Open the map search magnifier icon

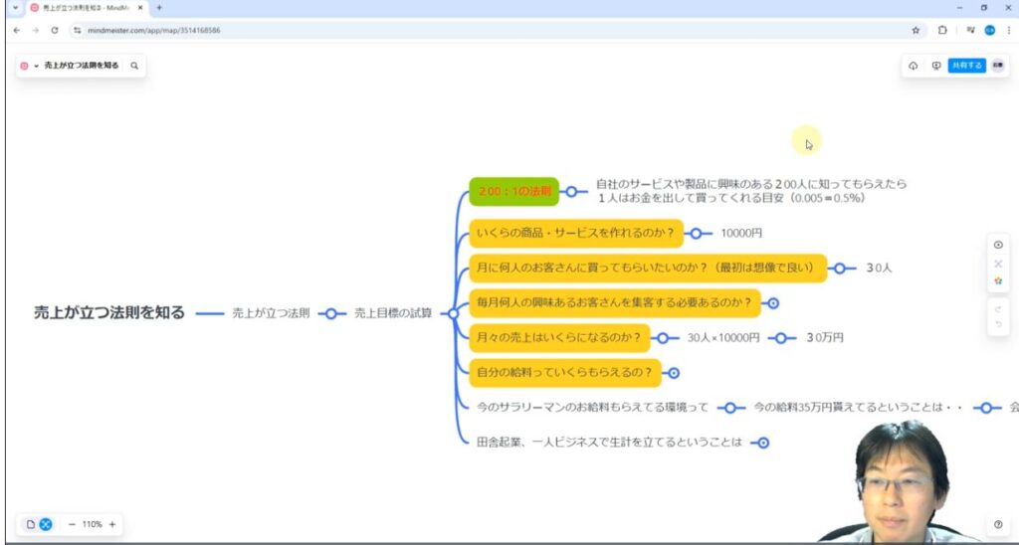134,66
